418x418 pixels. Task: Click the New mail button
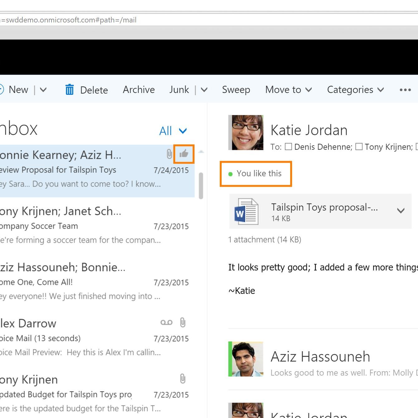point(18,90)
